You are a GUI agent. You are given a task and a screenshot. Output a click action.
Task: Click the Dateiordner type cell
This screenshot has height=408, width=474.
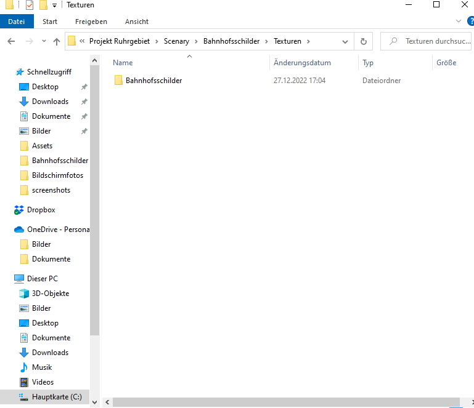[382, 81]
